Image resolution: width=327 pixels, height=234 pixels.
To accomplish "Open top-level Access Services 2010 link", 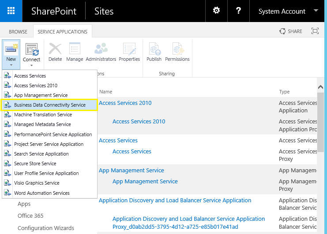I will click(125, 103).
